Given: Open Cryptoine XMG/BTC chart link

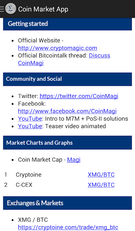Looking at the screenshot, I should pyautogui.click(x=101, y=175).
